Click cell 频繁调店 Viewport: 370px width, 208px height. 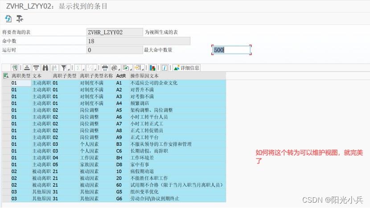pos(177,103)
